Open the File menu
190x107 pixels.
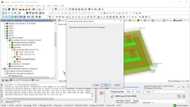(x=4, y=6)
